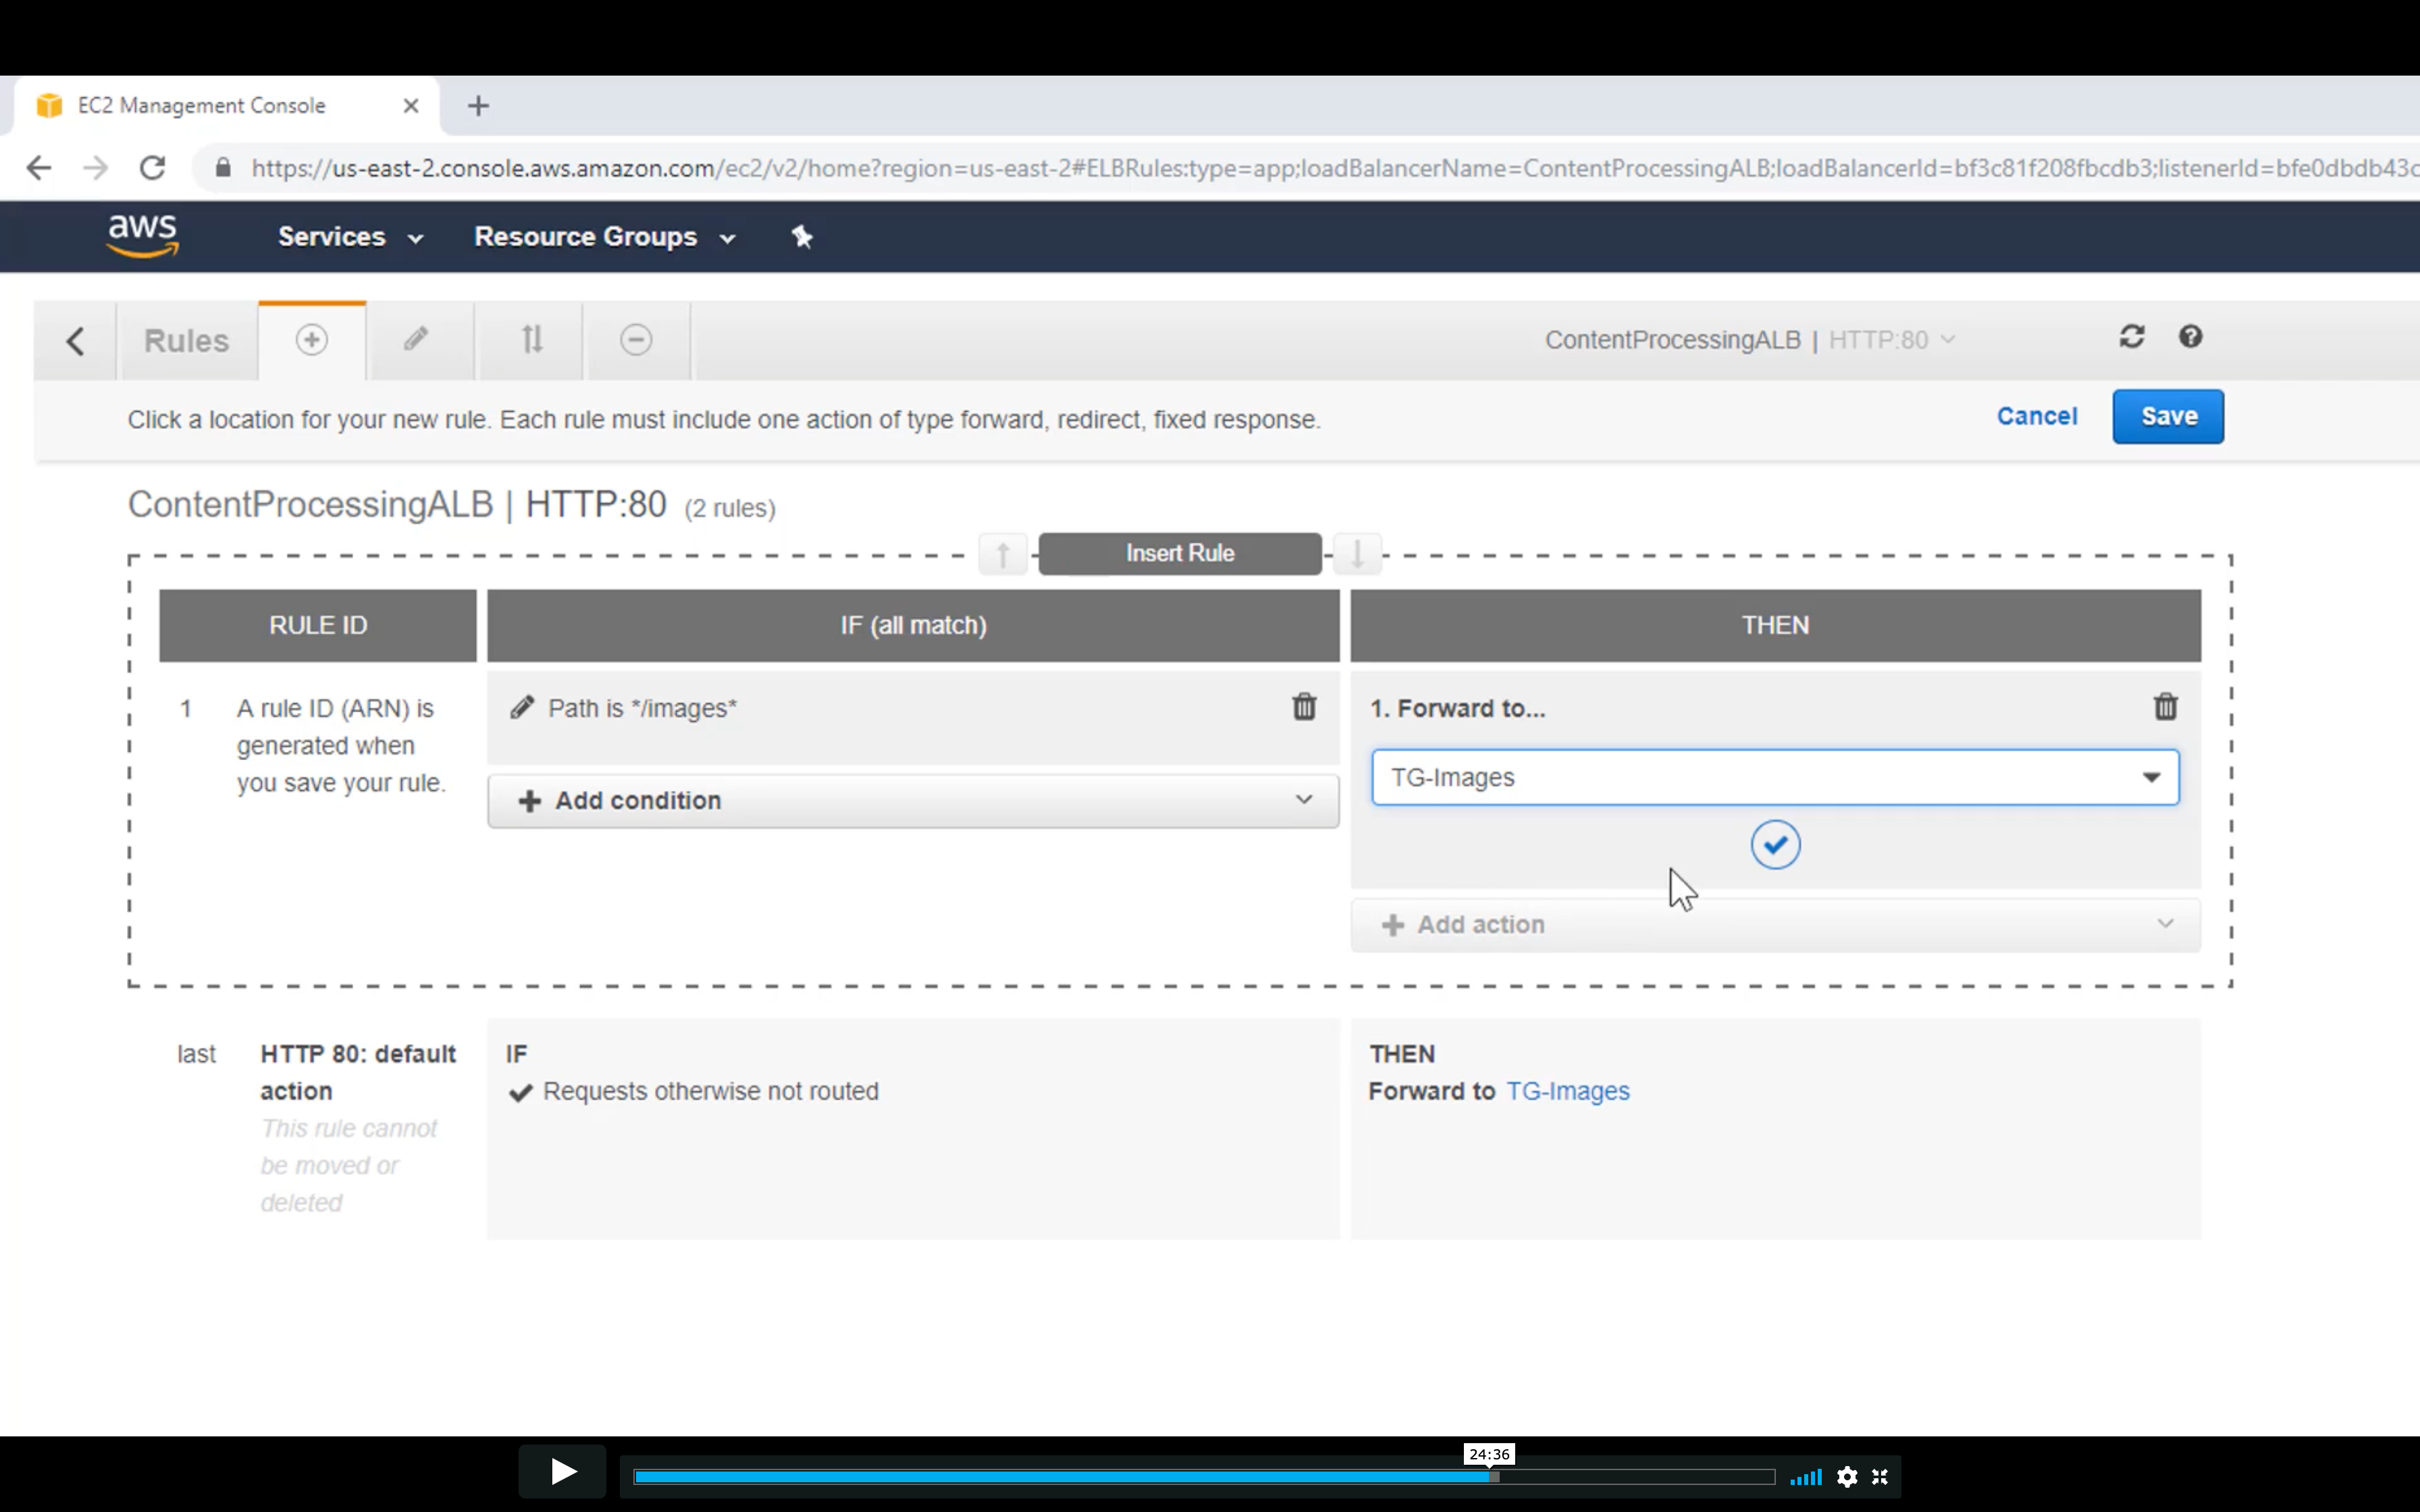Open the HTTP:80 listener dropdown
This screenshot has width=2420, height=1512.
tap(1890, 340)
